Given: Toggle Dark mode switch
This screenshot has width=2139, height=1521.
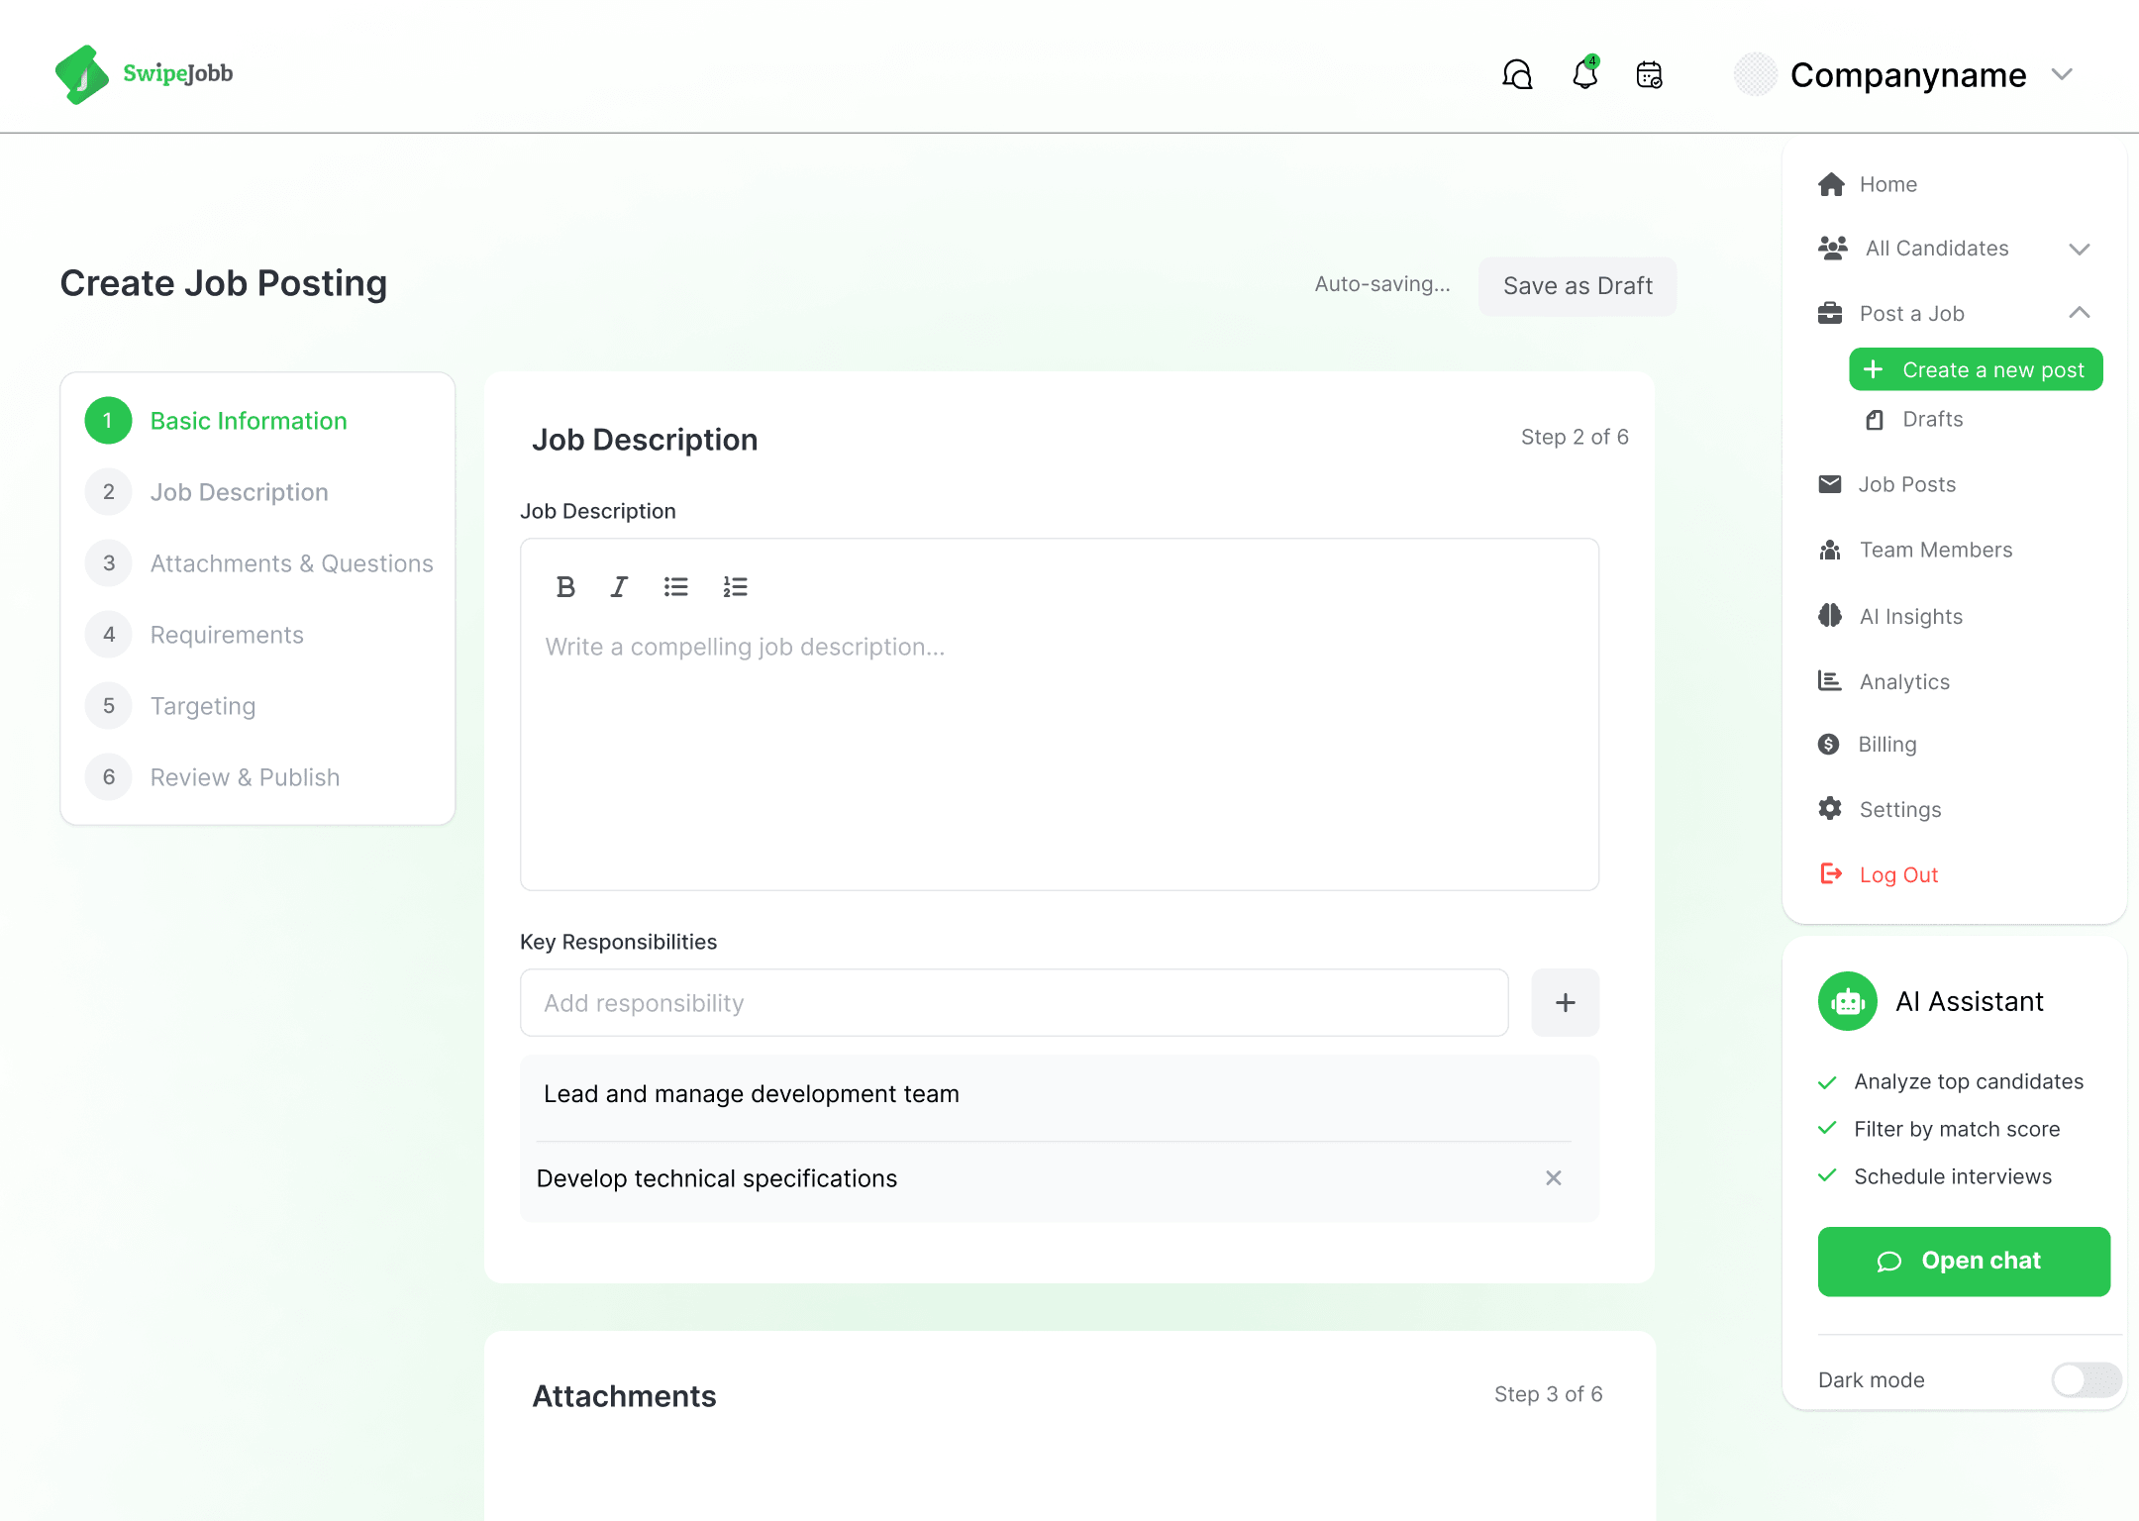Looking at the screenshot, I should click(x=2086, y=1379).
